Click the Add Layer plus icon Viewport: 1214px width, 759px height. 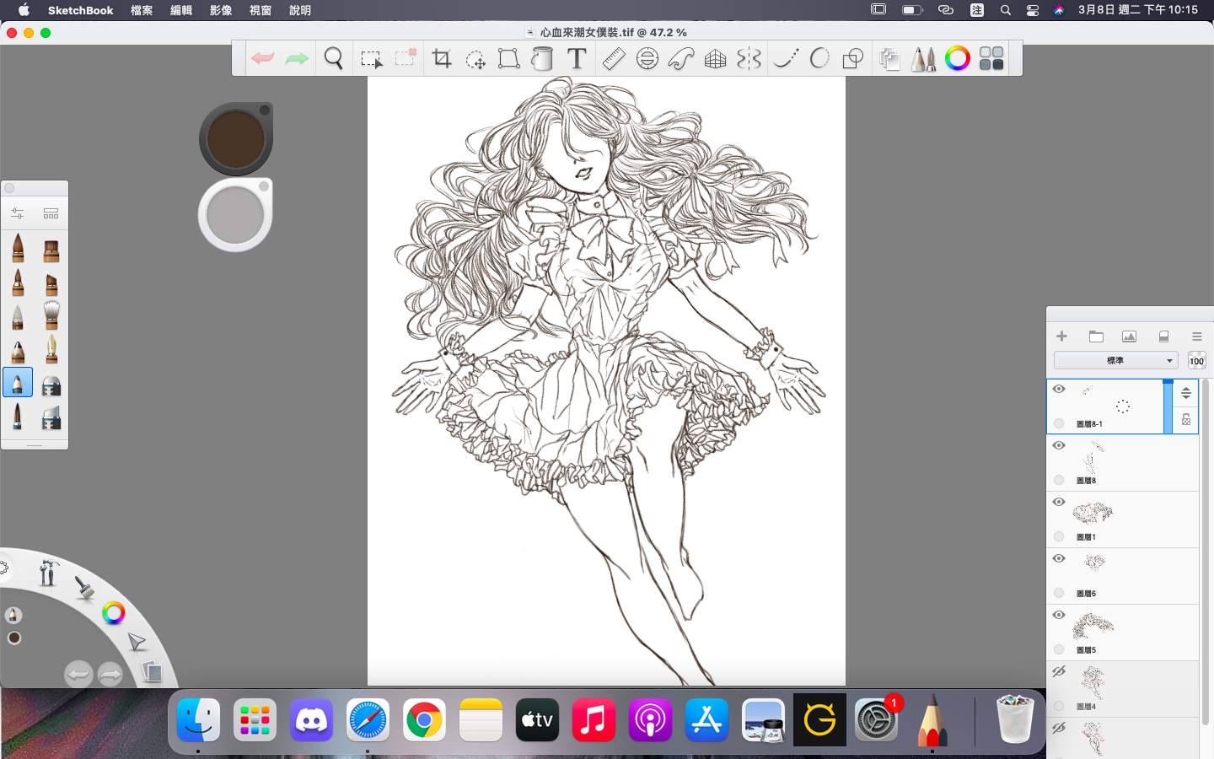[1061, 336]
